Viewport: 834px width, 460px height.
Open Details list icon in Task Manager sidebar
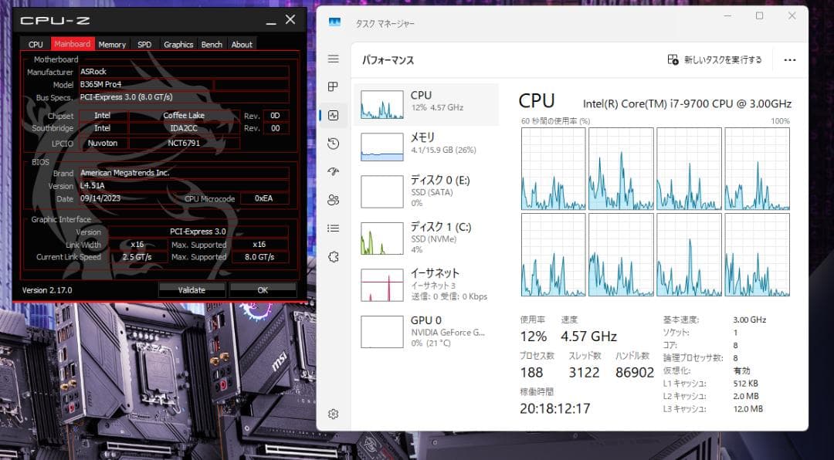click(x=334, y=228)
